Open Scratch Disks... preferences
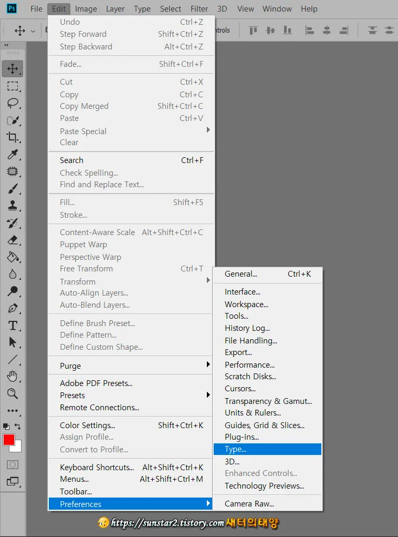398x537 pixels. tap(267, 377)
